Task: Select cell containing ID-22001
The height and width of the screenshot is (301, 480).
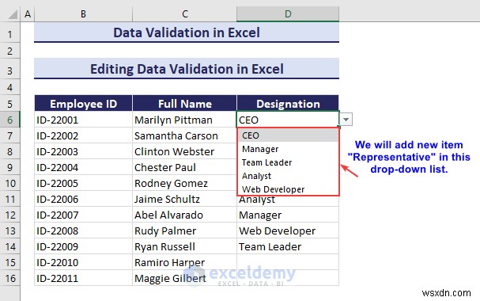Action: pos(83,120)
